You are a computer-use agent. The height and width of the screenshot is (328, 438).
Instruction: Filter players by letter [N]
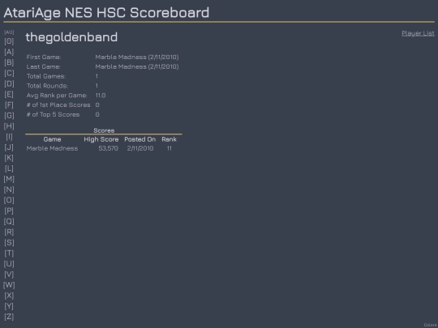pyautogui.click(x=9, y=190)
